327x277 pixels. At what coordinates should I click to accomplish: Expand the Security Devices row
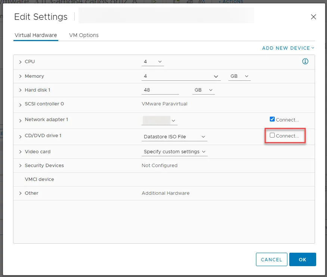pyautogui.click(x=20, y=166)
